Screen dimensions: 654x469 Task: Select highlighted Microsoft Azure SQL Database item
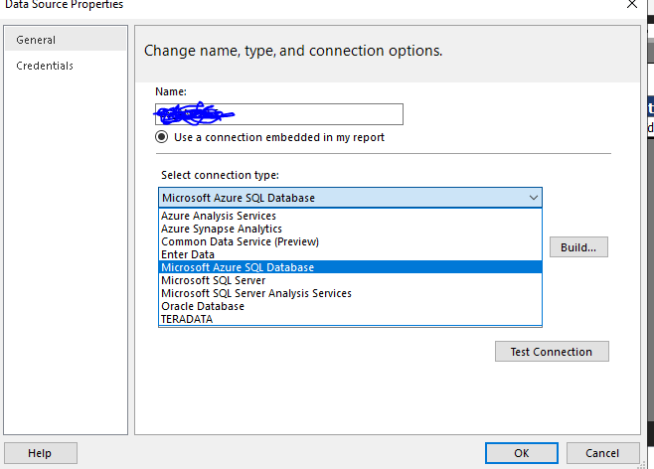point(350,267)
